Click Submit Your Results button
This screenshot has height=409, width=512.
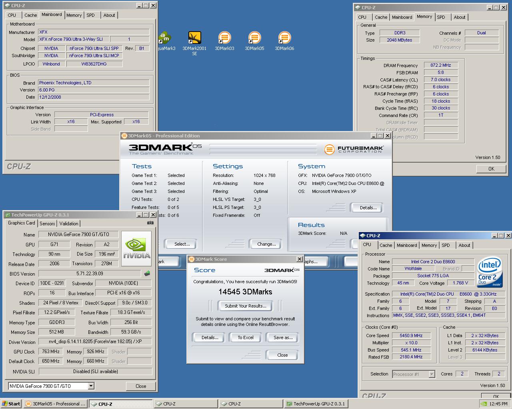[x=245, y=306]
